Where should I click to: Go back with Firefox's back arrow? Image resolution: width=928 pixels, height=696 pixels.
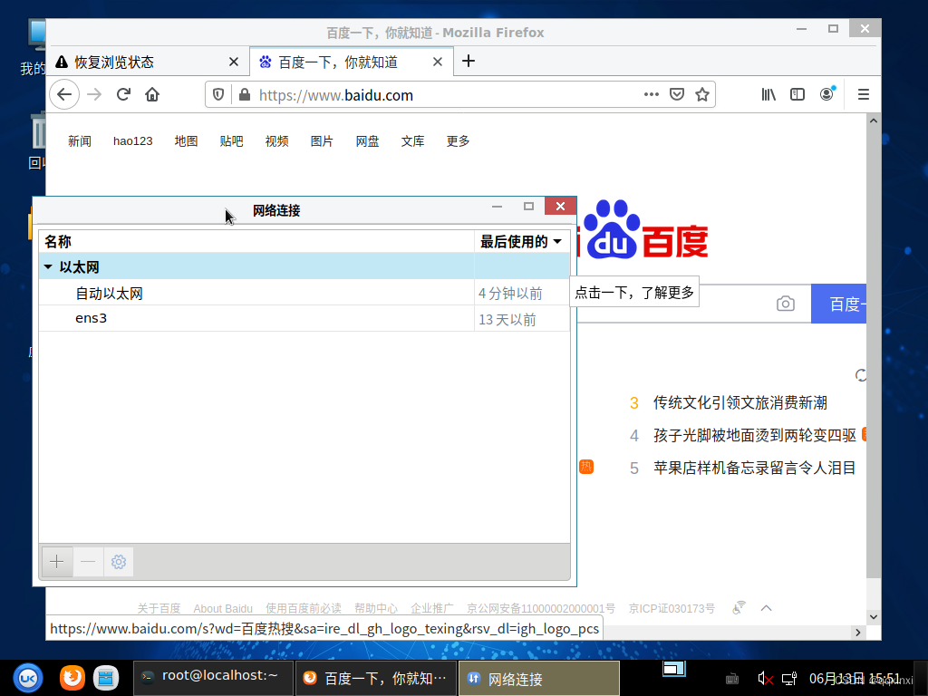(x=64, y=94)
